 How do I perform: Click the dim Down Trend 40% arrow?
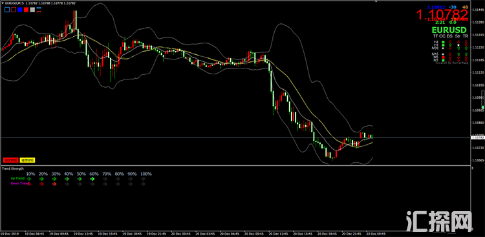[x=67, y=184]
